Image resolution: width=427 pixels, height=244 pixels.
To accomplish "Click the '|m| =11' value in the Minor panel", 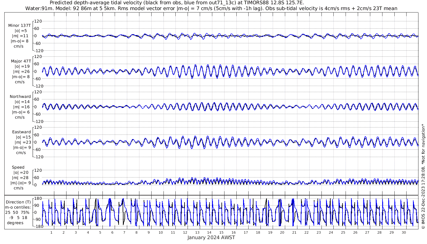I will [20, 36].
